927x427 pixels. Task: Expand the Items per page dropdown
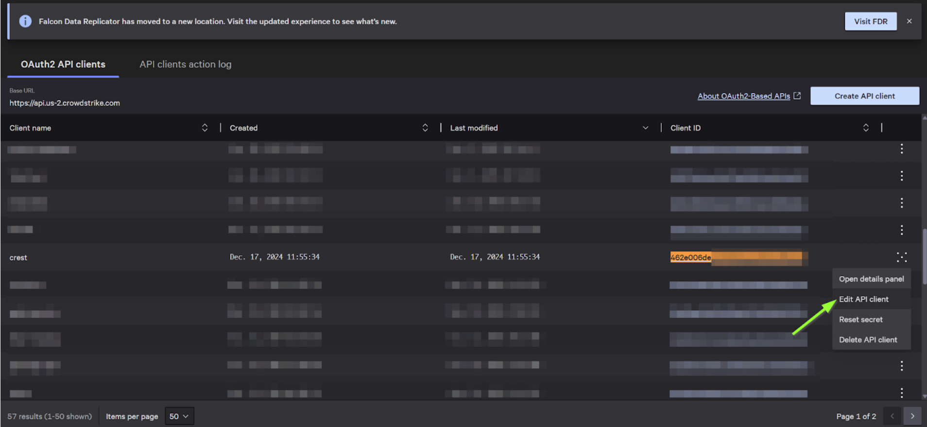pos(179,416)
